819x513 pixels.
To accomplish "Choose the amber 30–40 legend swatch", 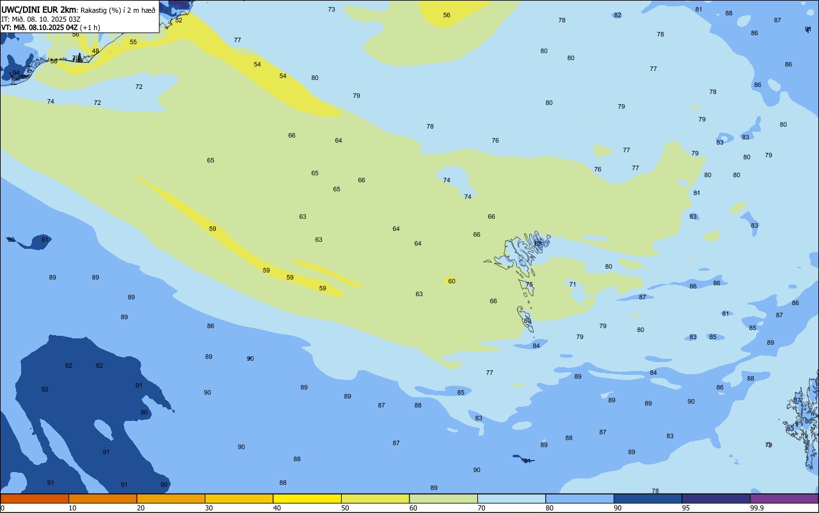I will point(239,498).
